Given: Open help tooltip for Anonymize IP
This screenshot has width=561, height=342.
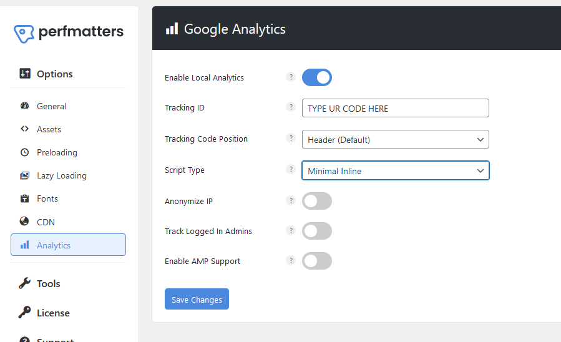Looking at the screenshot, I should tap(291, 200).
